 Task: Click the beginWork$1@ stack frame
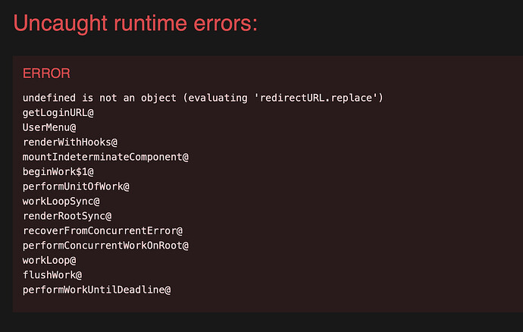pyautogui.click(x=58, y=171)
